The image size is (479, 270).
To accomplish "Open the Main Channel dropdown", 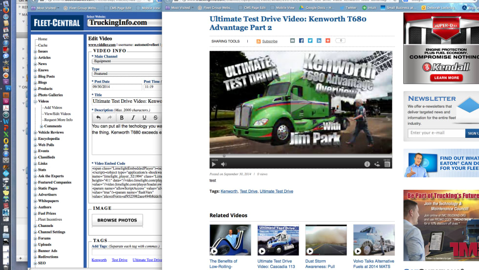I will [x=127, y=62].
